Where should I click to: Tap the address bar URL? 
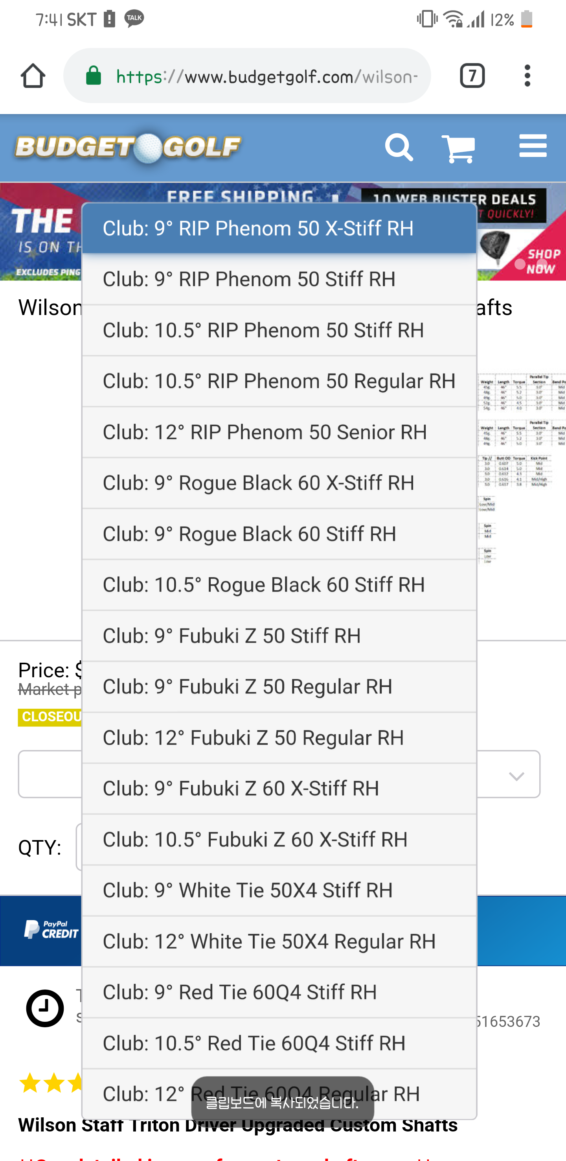click(x=266, y=77)
